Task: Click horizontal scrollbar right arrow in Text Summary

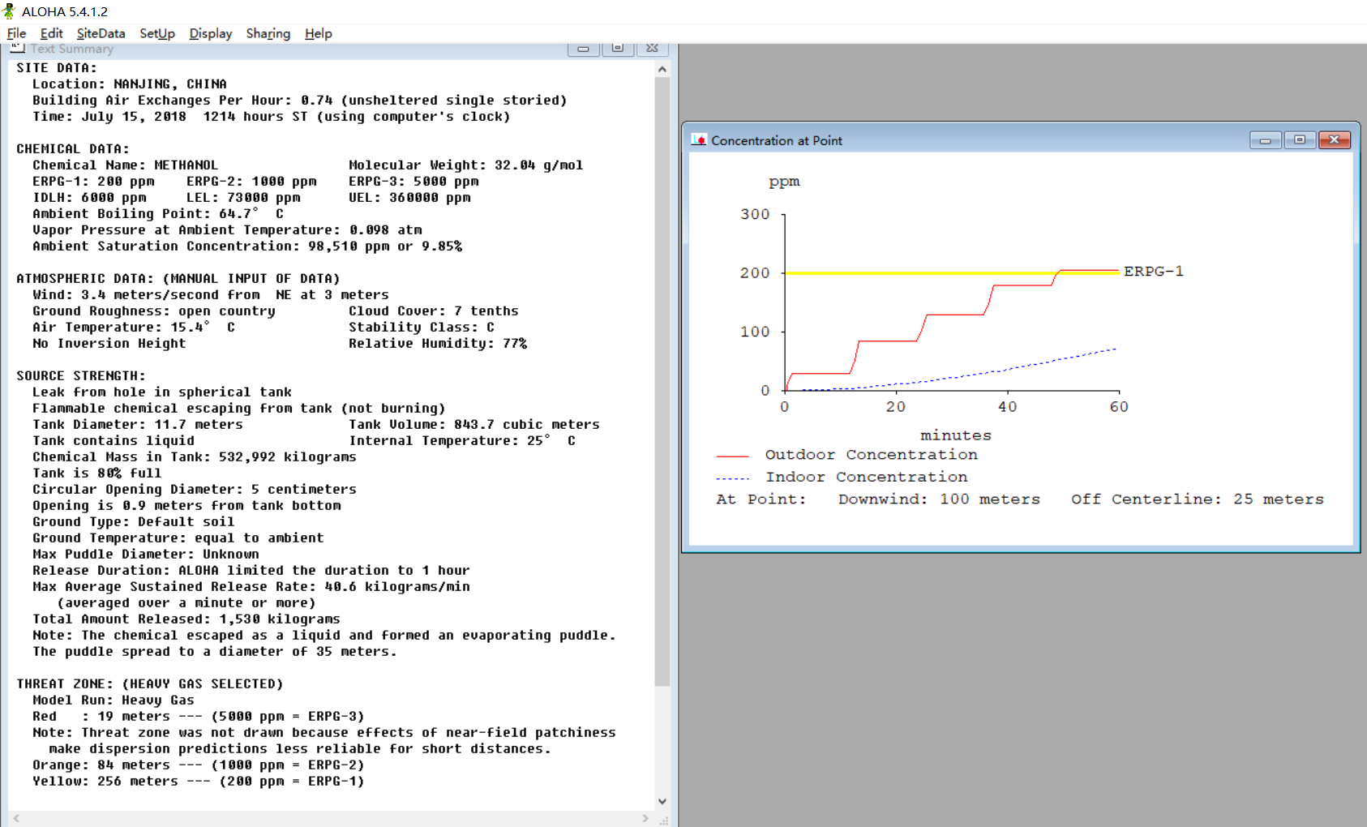Action: click(x=645, y=819)
